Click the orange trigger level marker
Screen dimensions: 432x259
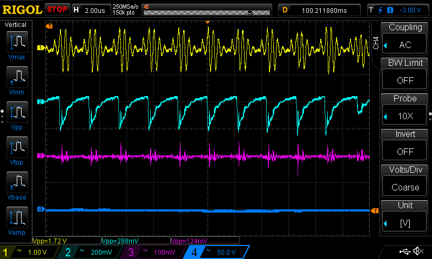pos(375,210)
